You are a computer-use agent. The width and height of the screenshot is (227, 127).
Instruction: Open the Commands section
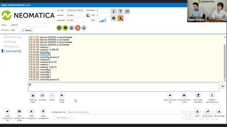(x=12, y=51)
